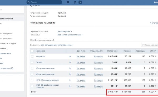Sort table by the Потрачено column header
The width and height of the screenshot is (158, 97).
[112, 51]
